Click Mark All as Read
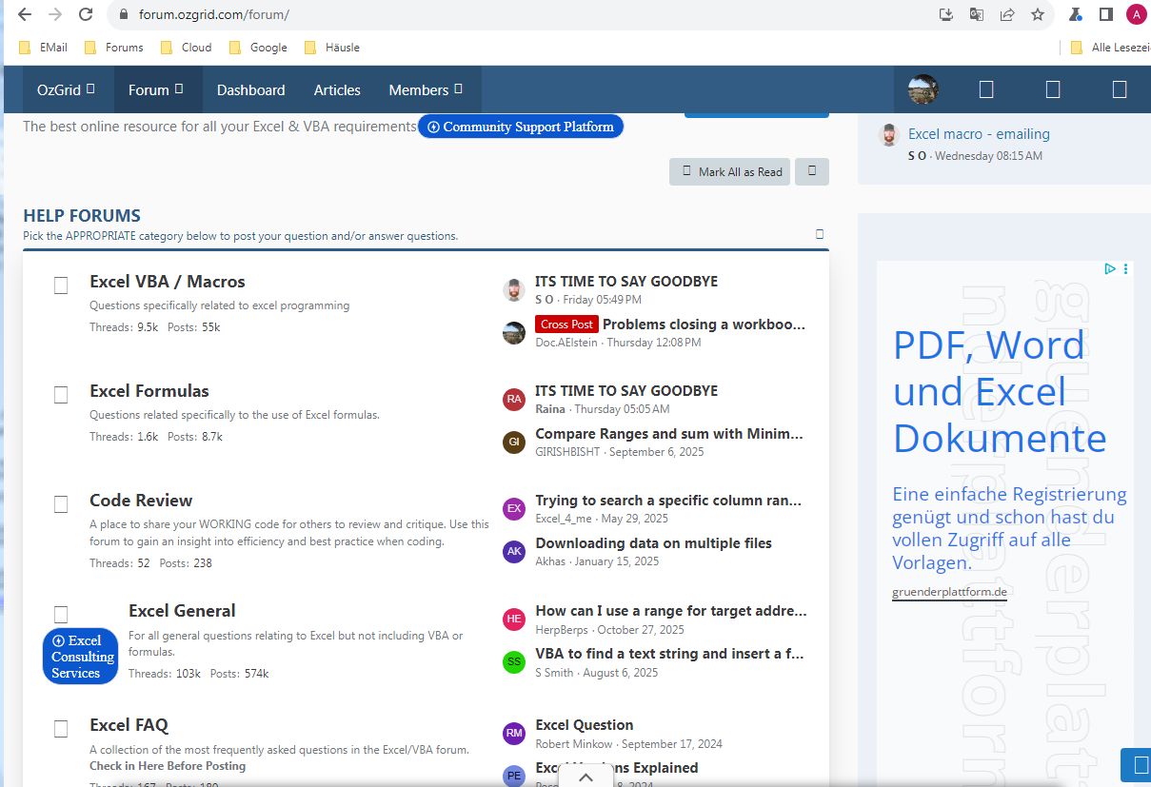 [730, 171]
